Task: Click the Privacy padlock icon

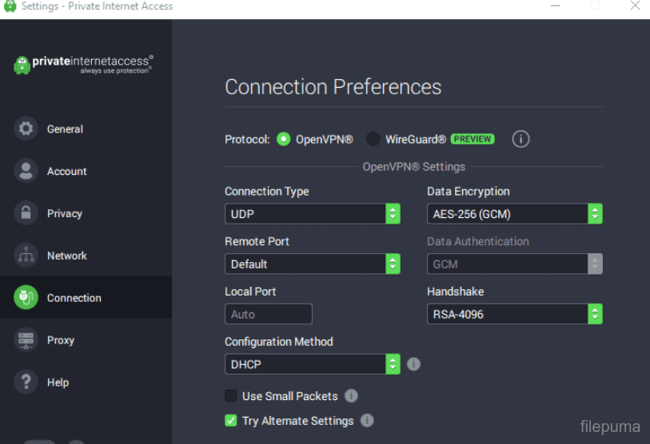Action: pyautogui.click(x=26, y=213)
